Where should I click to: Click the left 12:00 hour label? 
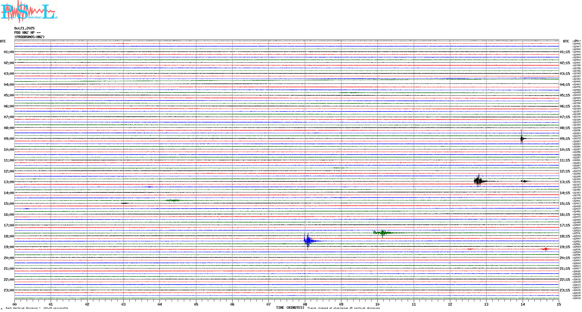[x=9, y=171]
